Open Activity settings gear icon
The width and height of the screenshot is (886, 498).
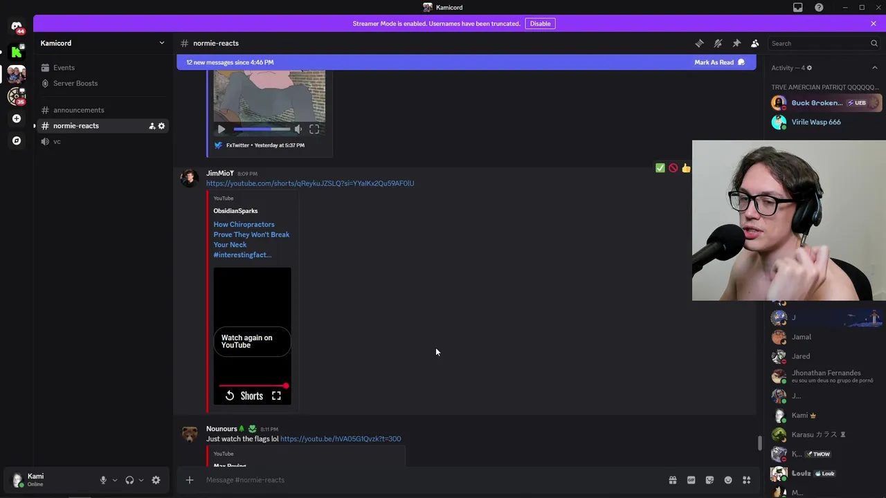809,68
